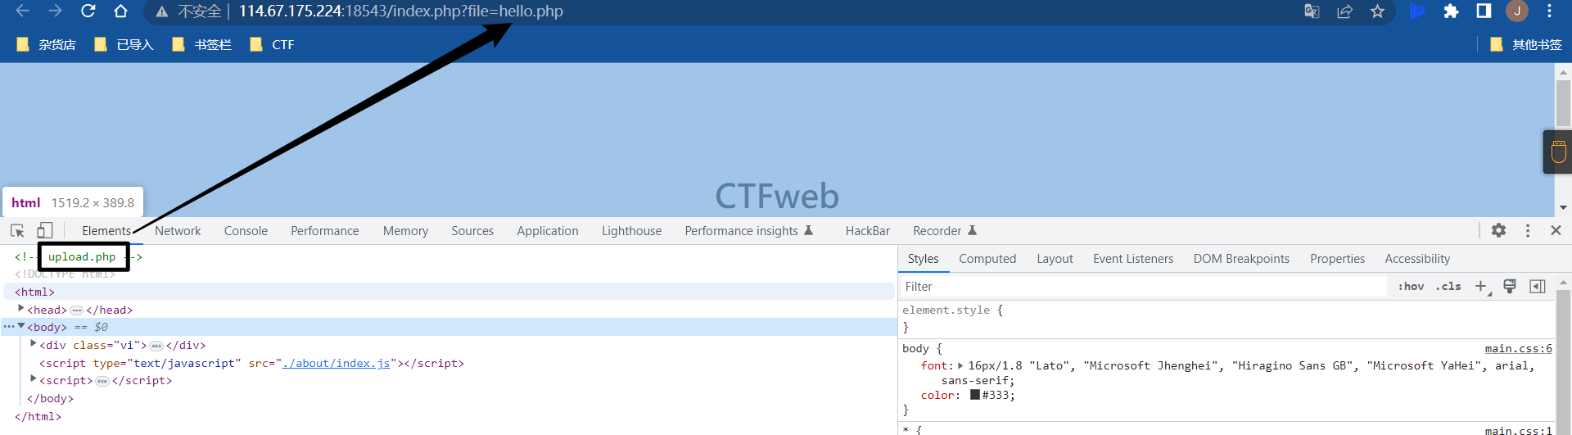This screenshot has height=435, width=1572.
Task: Expand the head element node
Action: click(21, 309)
